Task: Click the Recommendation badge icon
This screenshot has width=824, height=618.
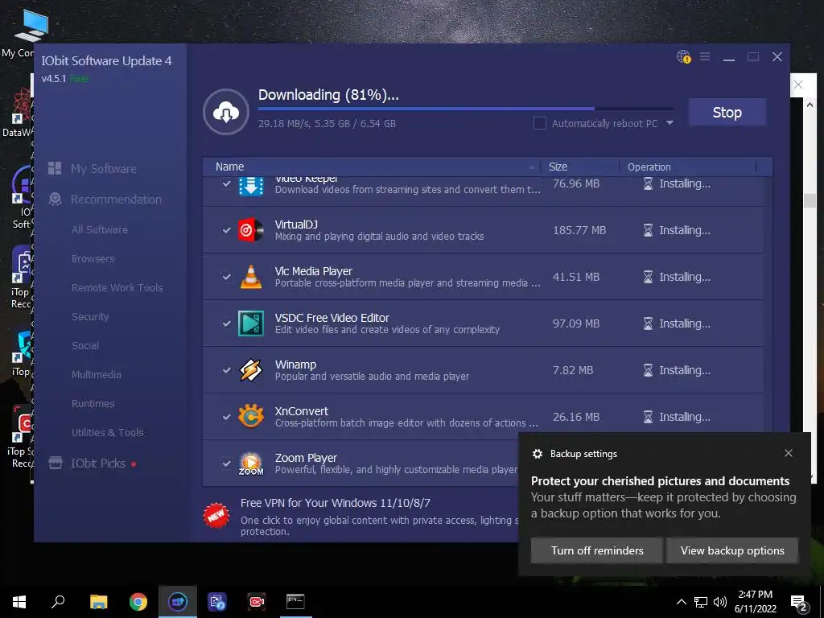Action: tap(55, 200)
